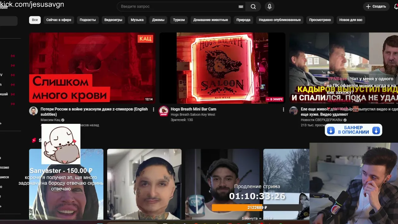The width and height of the screenshot is (398, 224).
Task: Open 'Новости СВЕРХДЕРЖАВЫ' channel name
Action: (322, 120)
